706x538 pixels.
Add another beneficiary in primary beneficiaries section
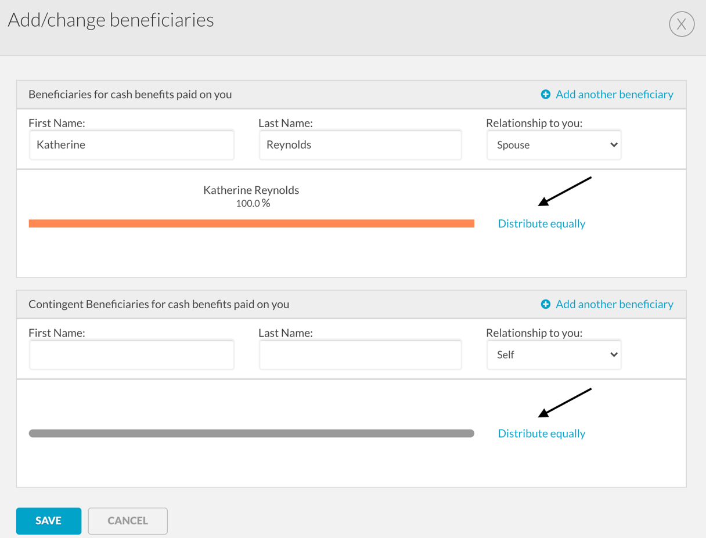coord(614,95)
